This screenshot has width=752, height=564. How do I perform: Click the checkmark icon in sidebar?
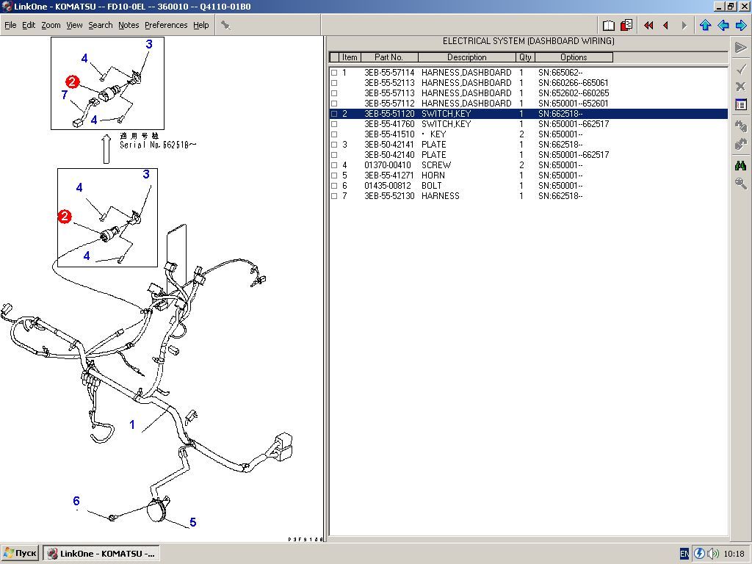point(740,69)
